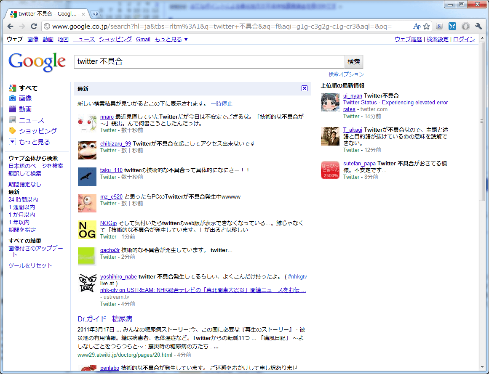Expand the もっと見る menu in top bar
489x374 pixels.
171,39
